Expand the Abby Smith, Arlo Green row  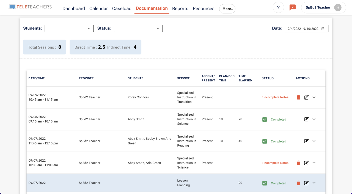click(x=314, y=163)
